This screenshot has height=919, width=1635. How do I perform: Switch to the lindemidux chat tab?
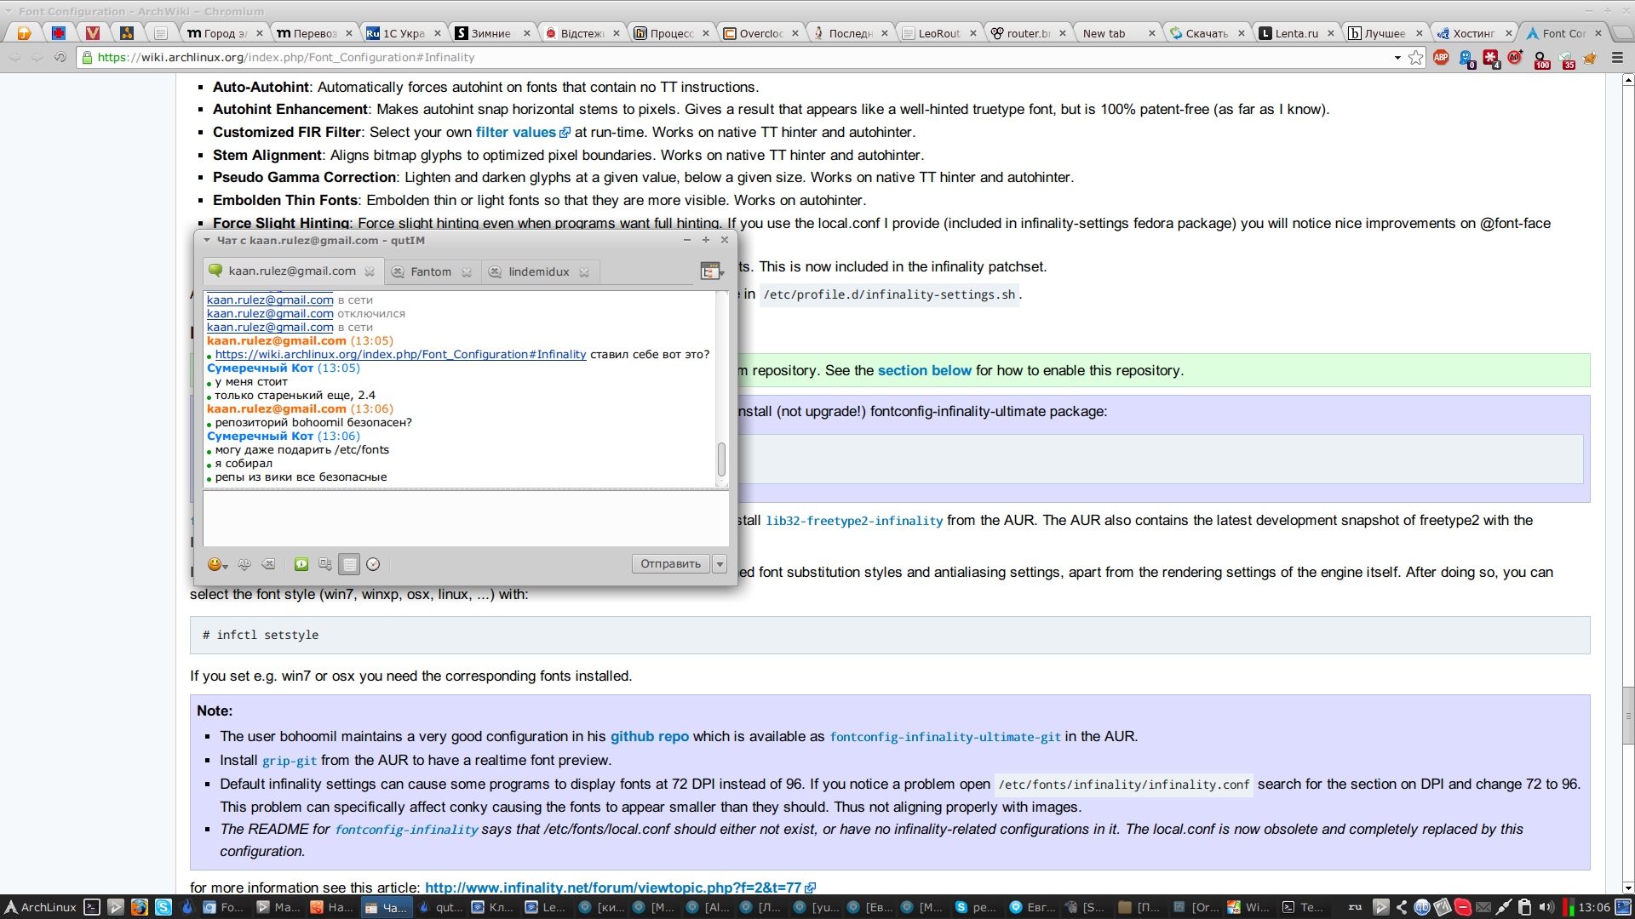(x=538, y=271)
